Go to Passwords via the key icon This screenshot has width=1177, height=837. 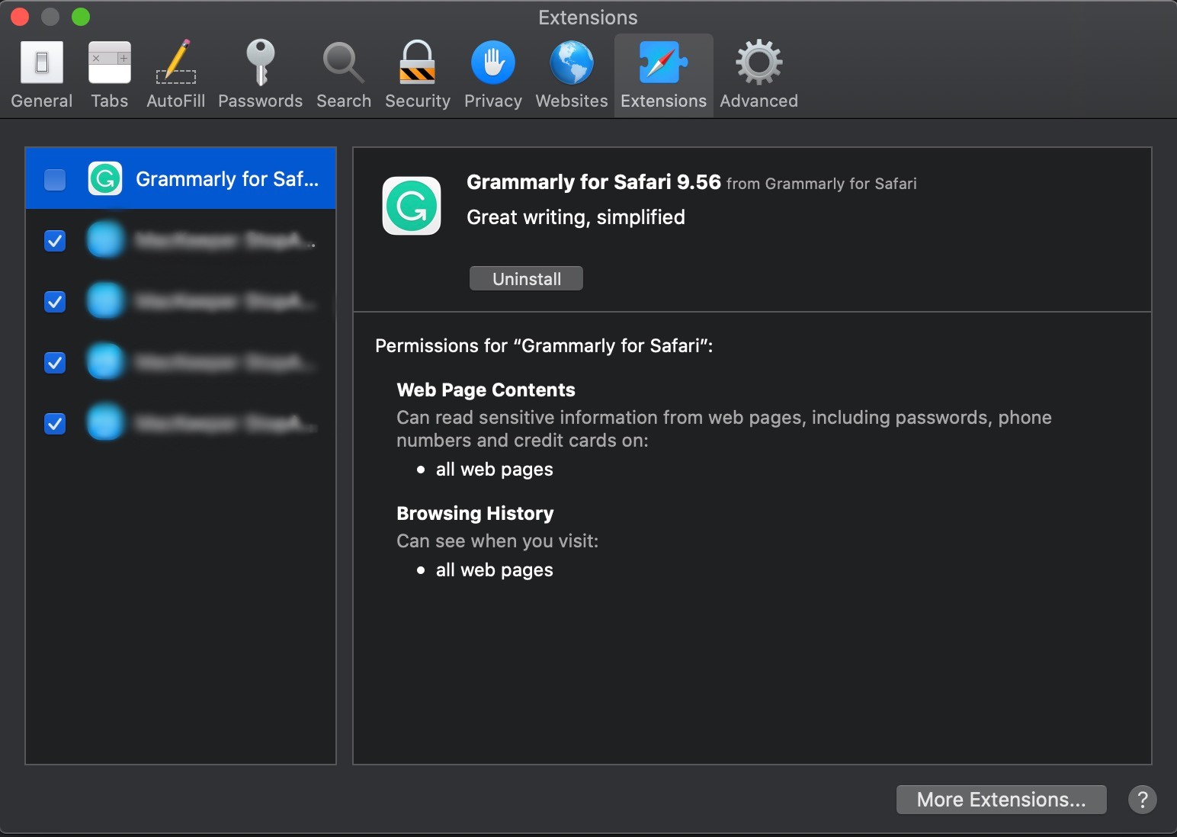pyautogui.click(x=260, y=75)
